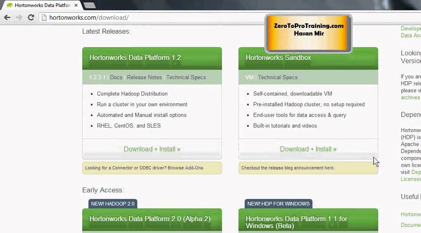Click 'RHEL, CentOS, and SLES' text

point(129,126)
